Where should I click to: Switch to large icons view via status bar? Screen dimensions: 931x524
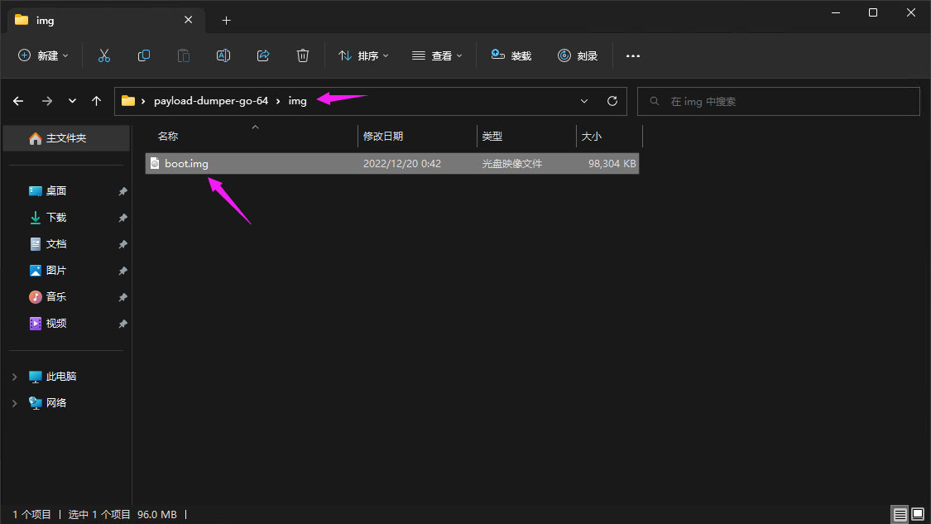coord(917,514)
